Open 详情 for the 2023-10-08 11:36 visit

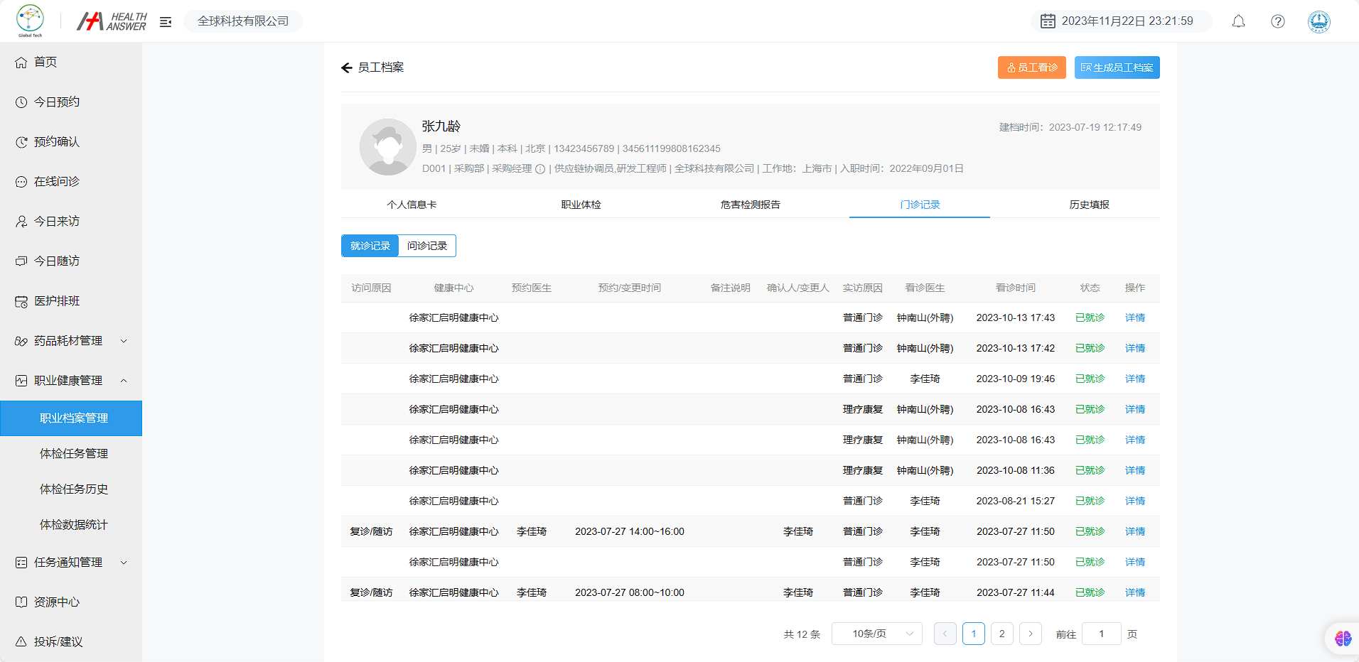[x=1134, y=470]
